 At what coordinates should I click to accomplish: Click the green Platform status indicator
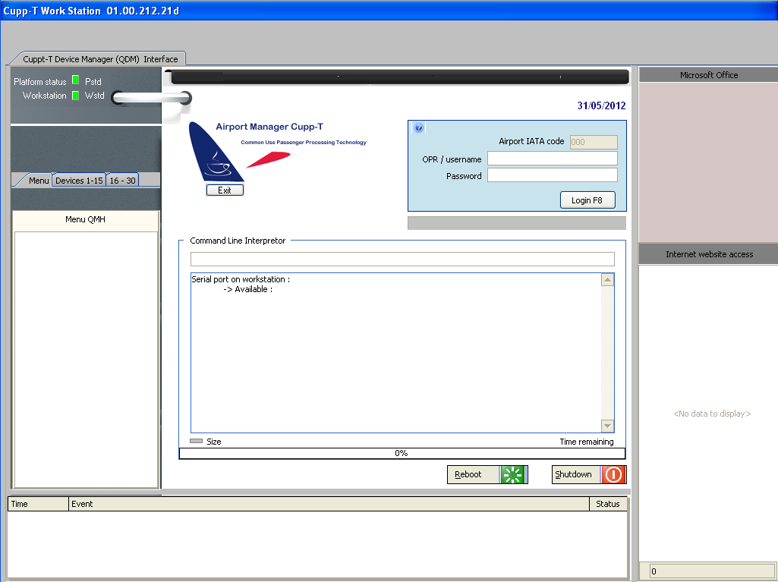coord(75,80)
